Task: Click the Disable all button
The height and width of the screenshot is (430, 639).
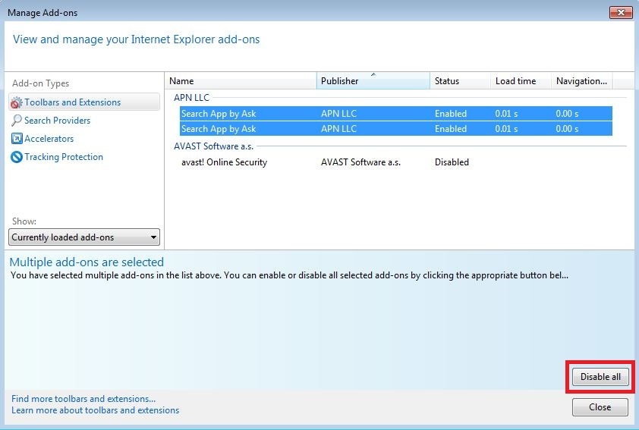Action: (600, 377)
